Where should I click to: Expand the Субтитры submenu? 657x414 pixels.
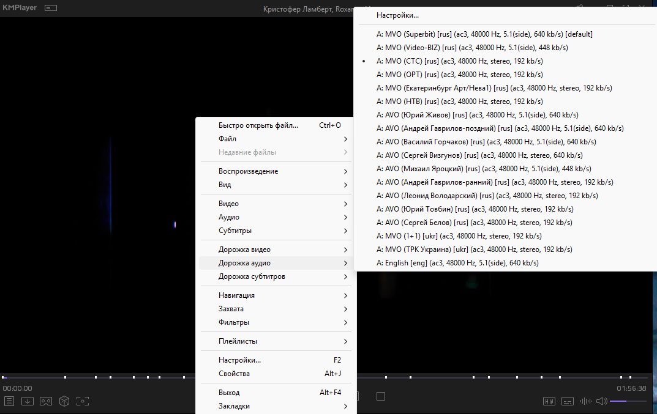click(x=276, y=230)
